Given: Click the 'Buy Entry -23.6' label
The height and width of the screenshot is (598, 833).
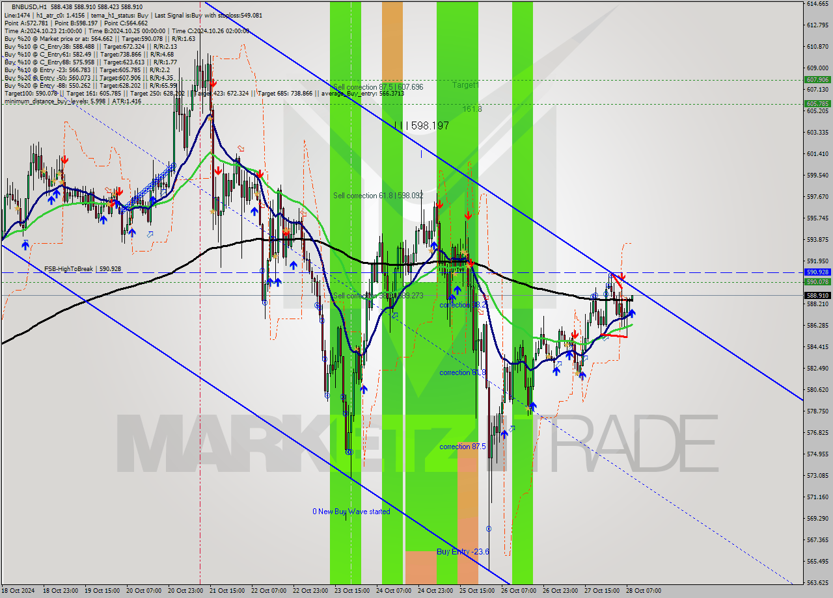Looking at the screenshot, I should coord(463,552).
